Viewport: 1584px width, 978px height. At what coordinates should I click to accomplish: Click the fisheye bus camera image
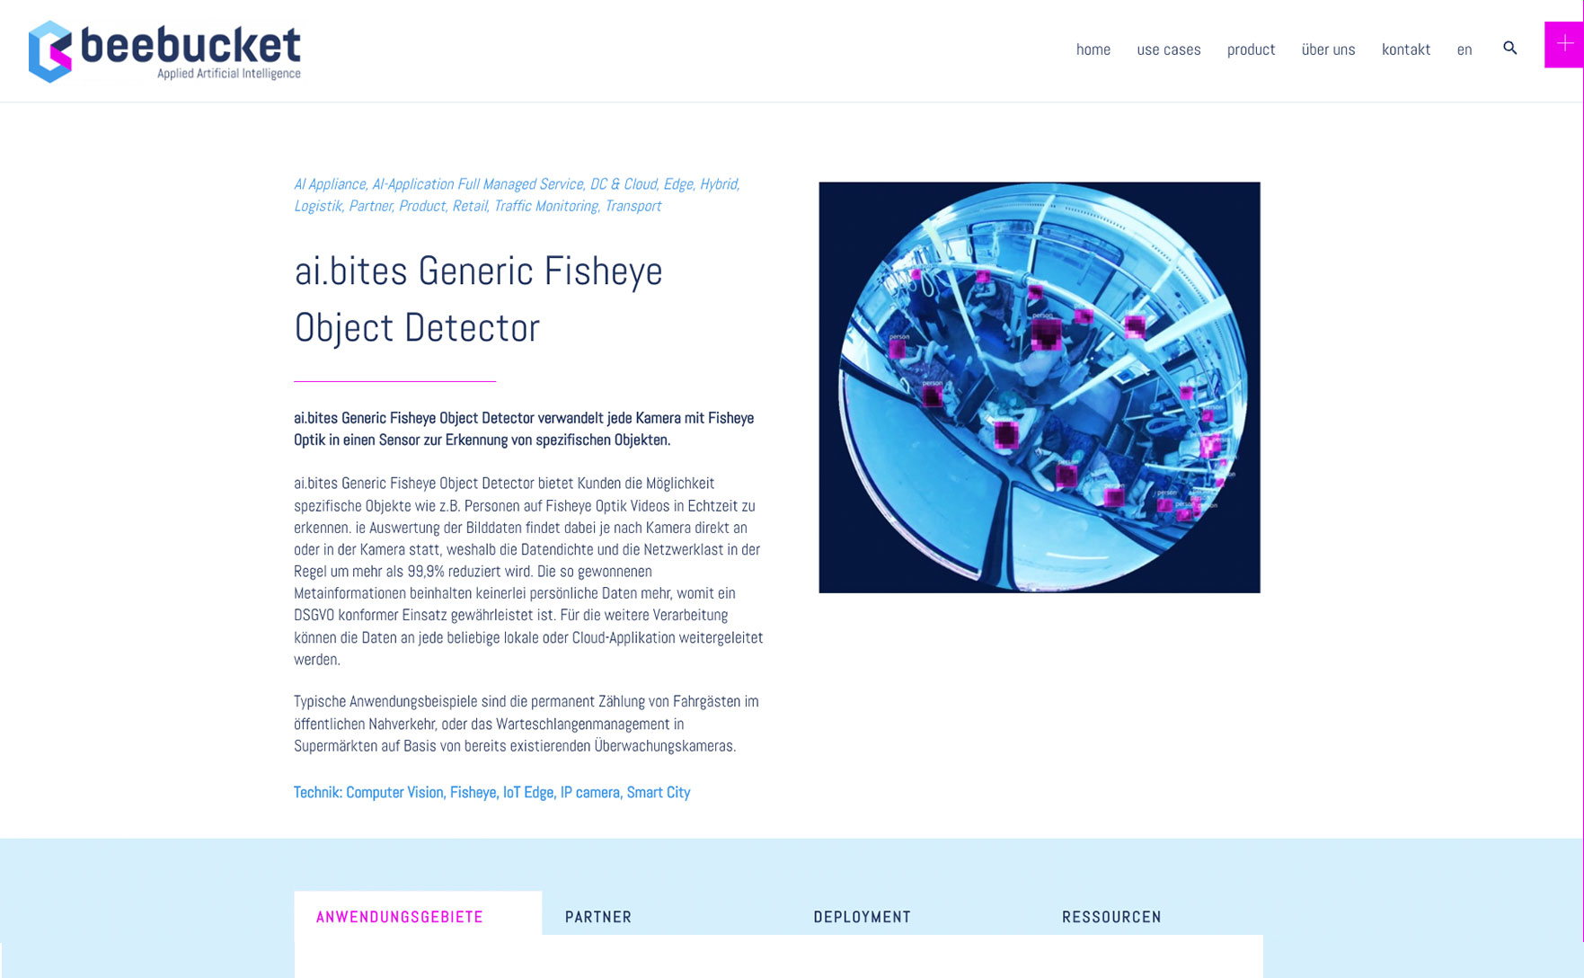click(1039, 387)
